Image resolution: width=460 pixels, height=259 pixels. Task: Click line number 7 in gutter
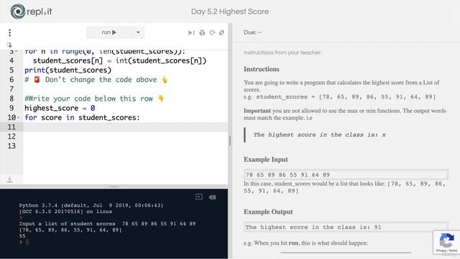click(11, 89)
